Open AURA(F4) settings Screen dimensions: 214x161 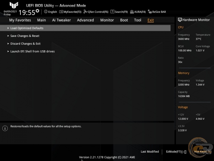coord(140,12)
